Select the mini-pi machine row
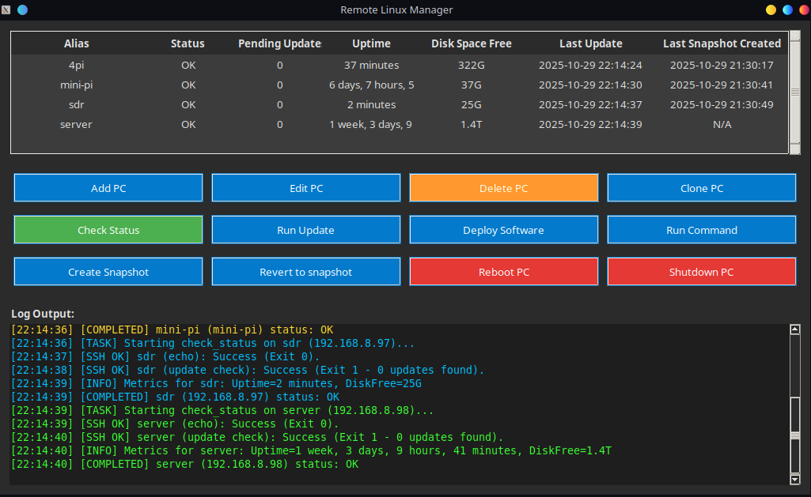This screenshot has width=811, height=497. point(77,85)
